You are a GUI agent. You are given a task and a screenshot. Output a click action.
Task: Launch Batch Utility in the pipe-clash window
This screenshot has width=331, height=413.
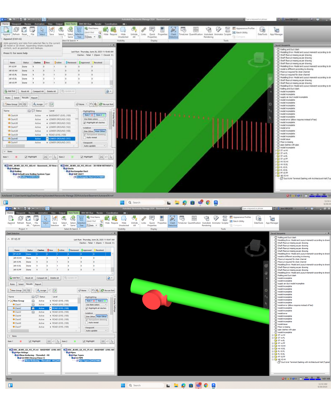[x=237, y=221]
